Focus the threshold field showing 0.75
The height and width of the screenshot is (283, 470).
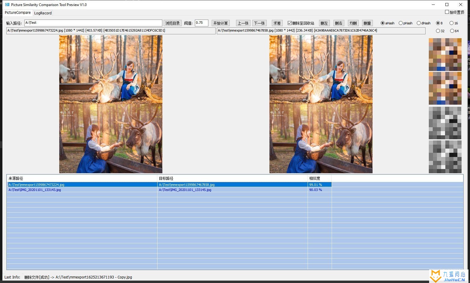point(201,23)
